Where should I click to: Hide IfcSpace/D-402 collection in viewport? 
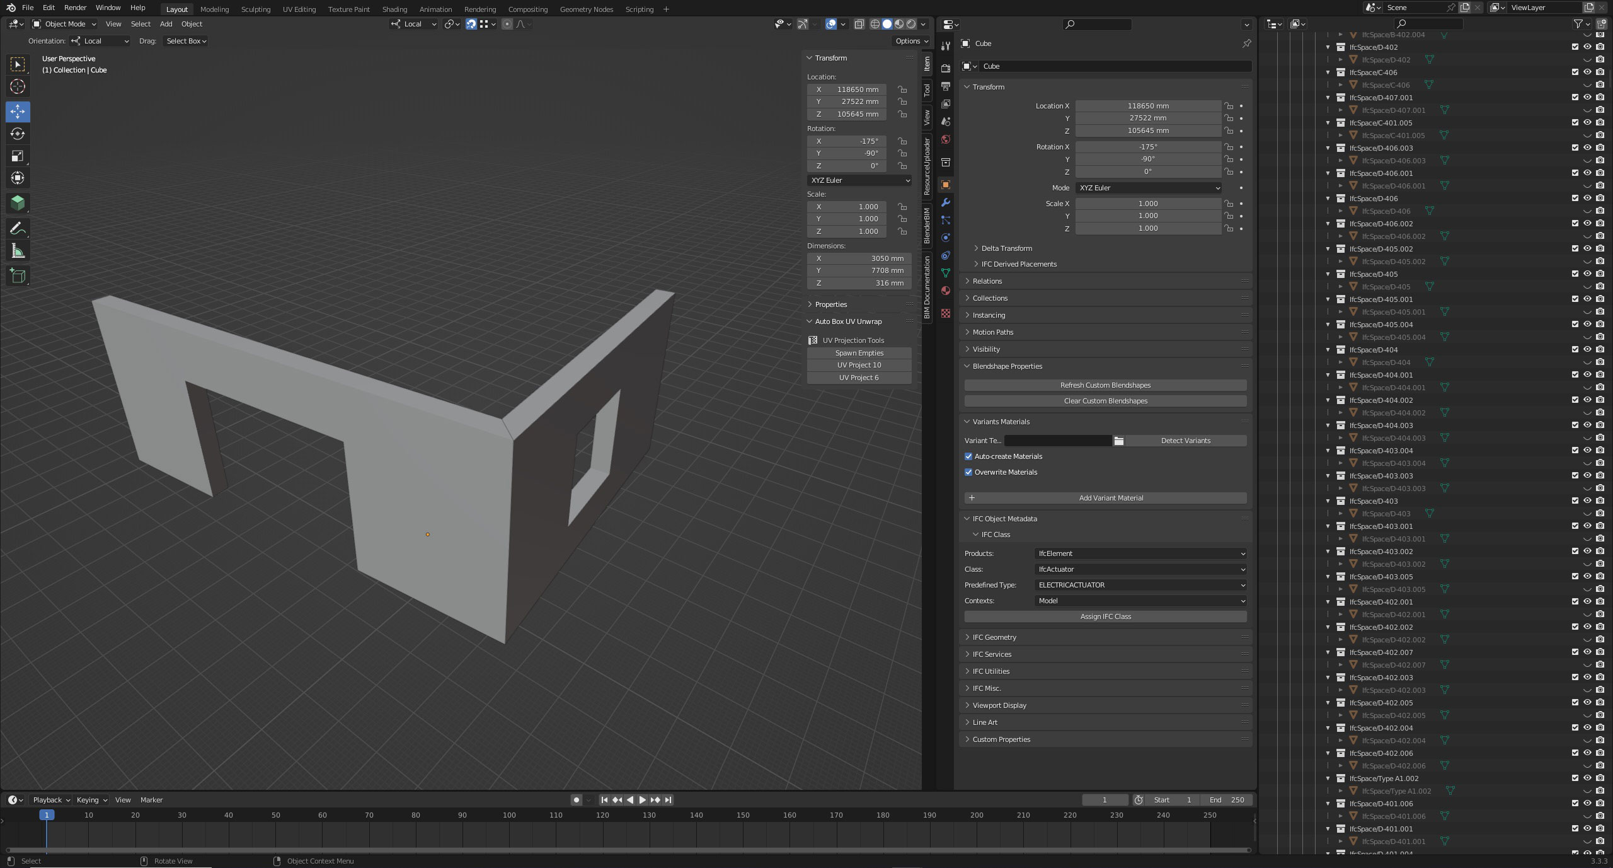click(x=1587, y=47)
